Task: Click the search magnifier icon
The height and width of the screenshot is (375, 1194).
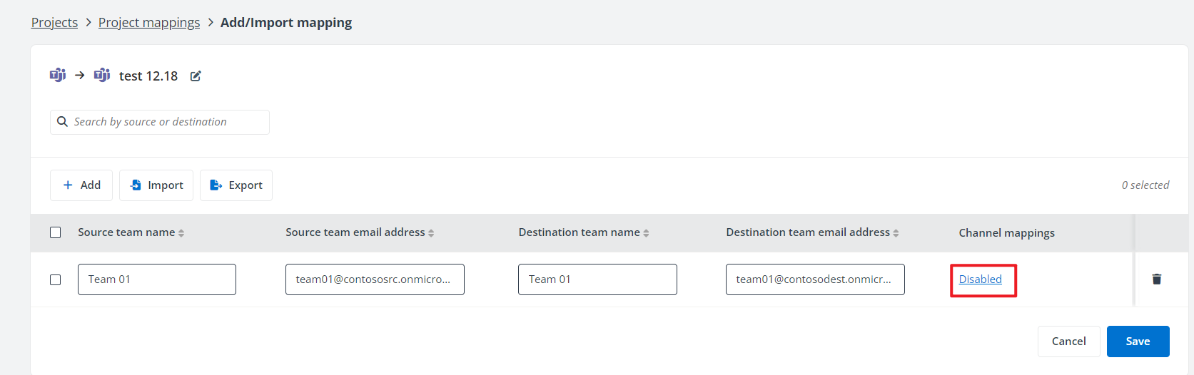Action: tap(63, 122)
